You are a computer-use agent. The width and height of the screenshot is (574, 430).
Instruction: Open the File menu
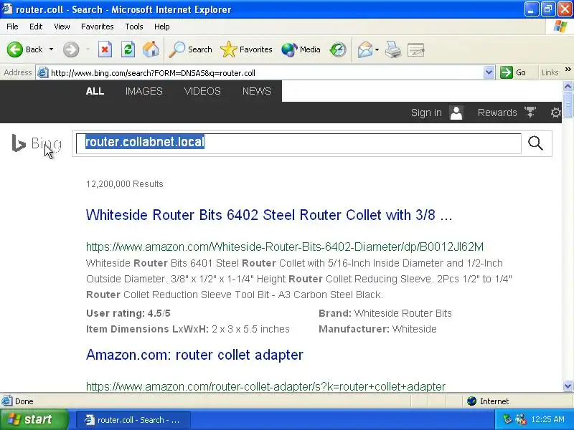[x=12, y=27]
